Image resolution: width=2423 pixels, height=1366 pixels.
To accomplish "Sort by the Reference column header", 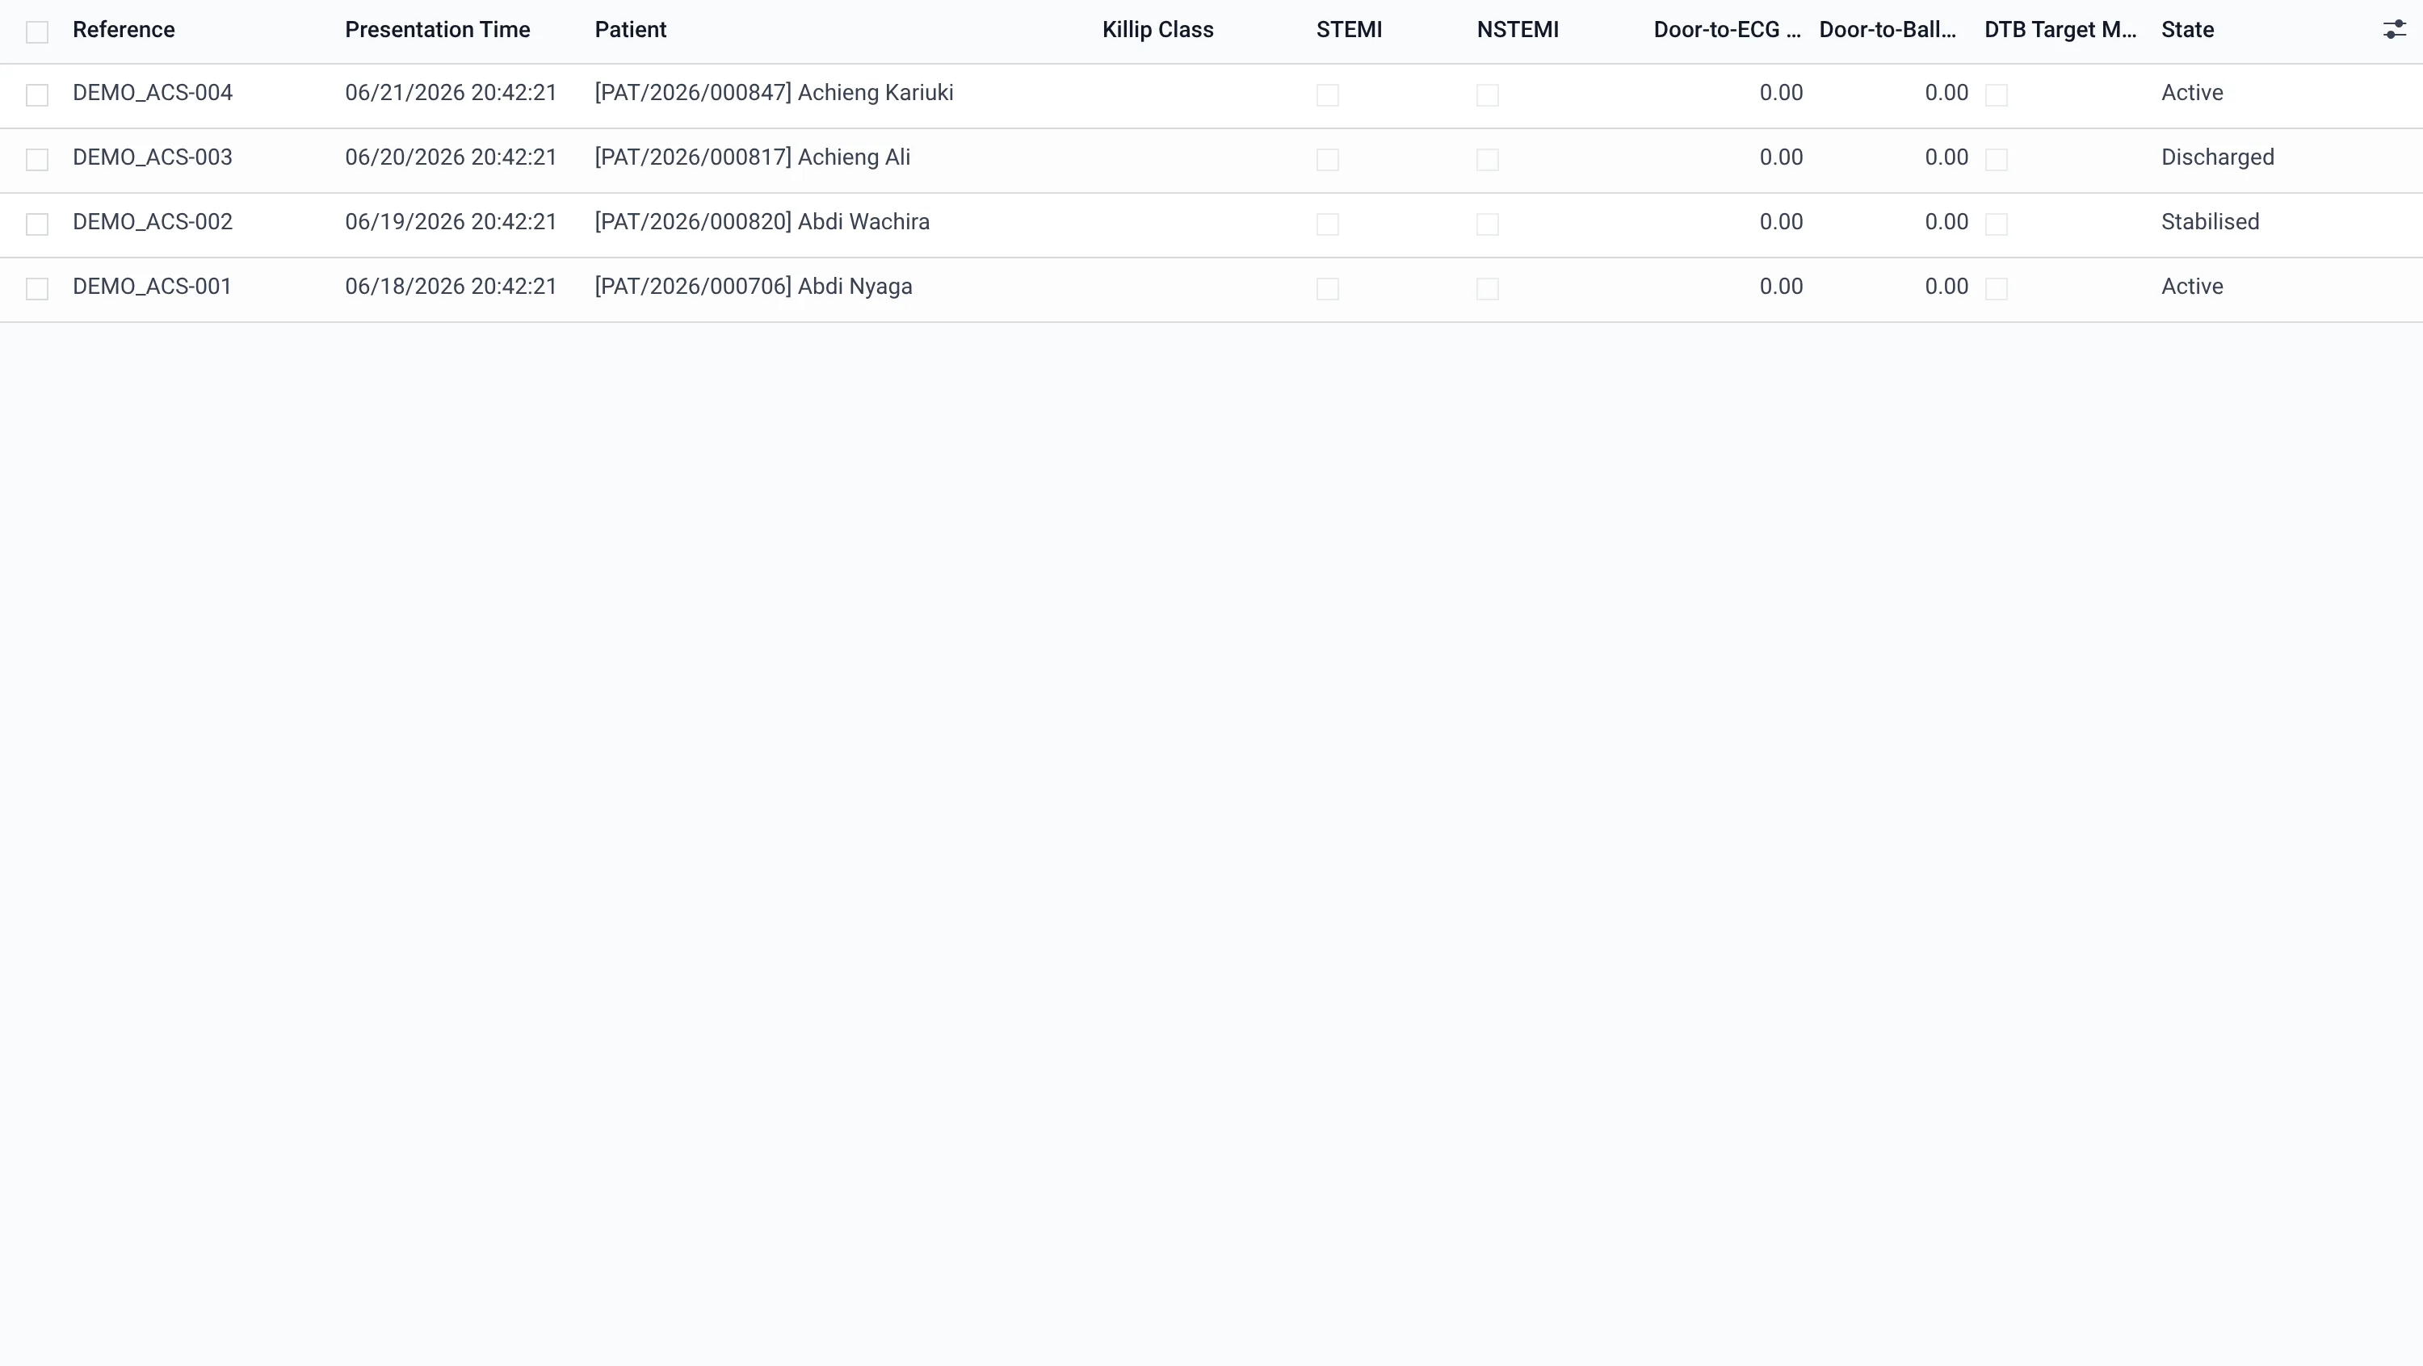I will coord(124,30).
